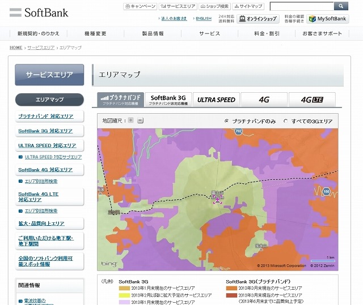Click orange プラチナバンド 2013年3月末 legend swatch
The height and width of the screenshot is (305, 363).
pos(231,289)
